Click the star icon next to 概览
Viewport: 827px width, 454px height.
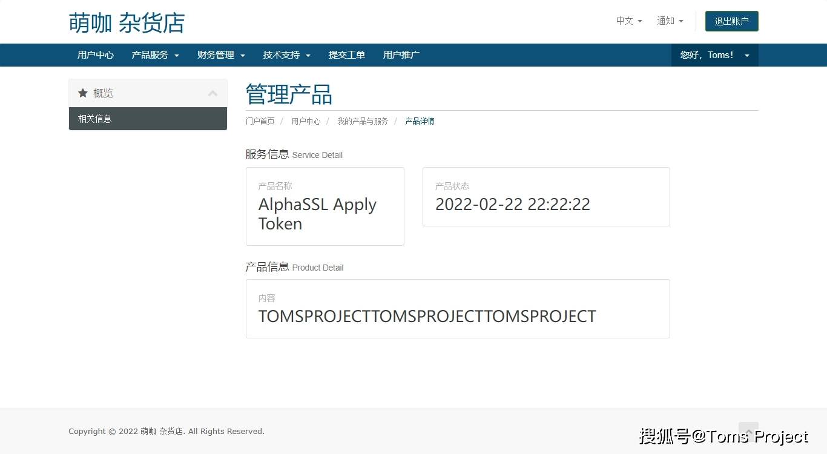pyautogui.click(x=83, y=93)
